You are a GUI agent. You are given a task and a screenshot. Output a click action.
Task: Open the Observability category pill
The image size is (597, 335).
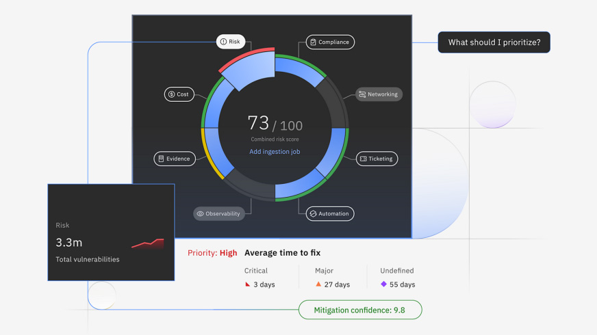pos(219,214)
